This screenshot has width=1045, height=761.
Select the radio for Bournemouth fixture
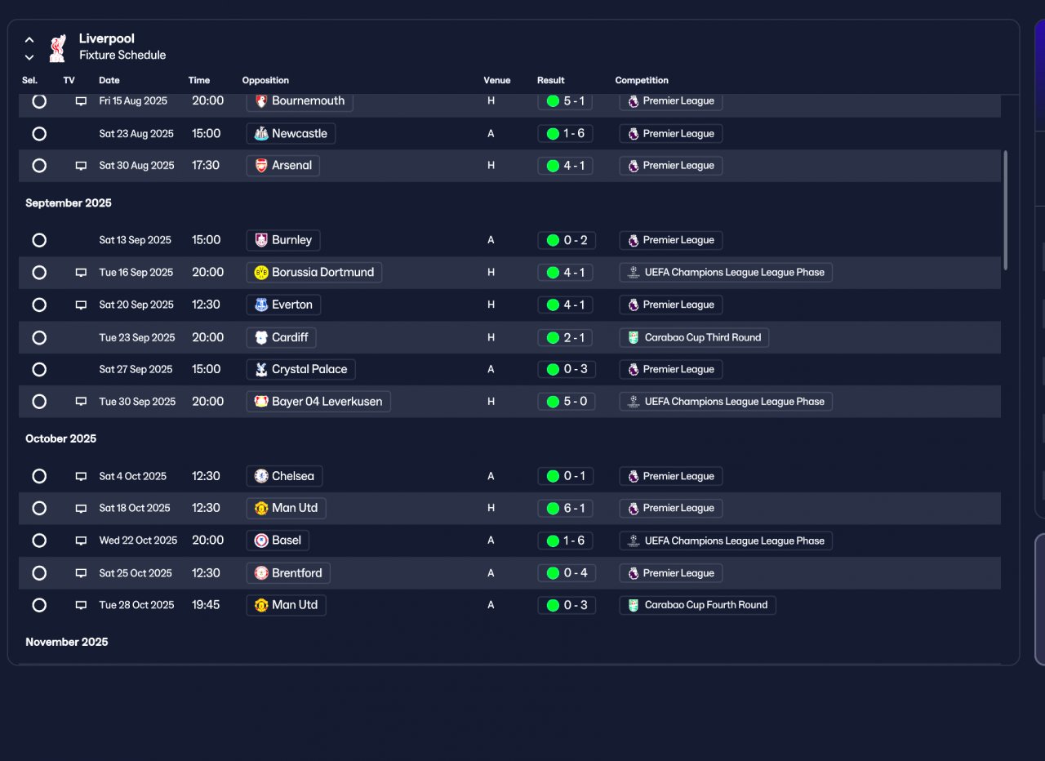pyautogui.click(x=39, y=101)
